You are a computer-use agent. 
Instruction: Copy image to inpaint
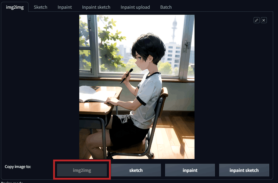(190, 170)
